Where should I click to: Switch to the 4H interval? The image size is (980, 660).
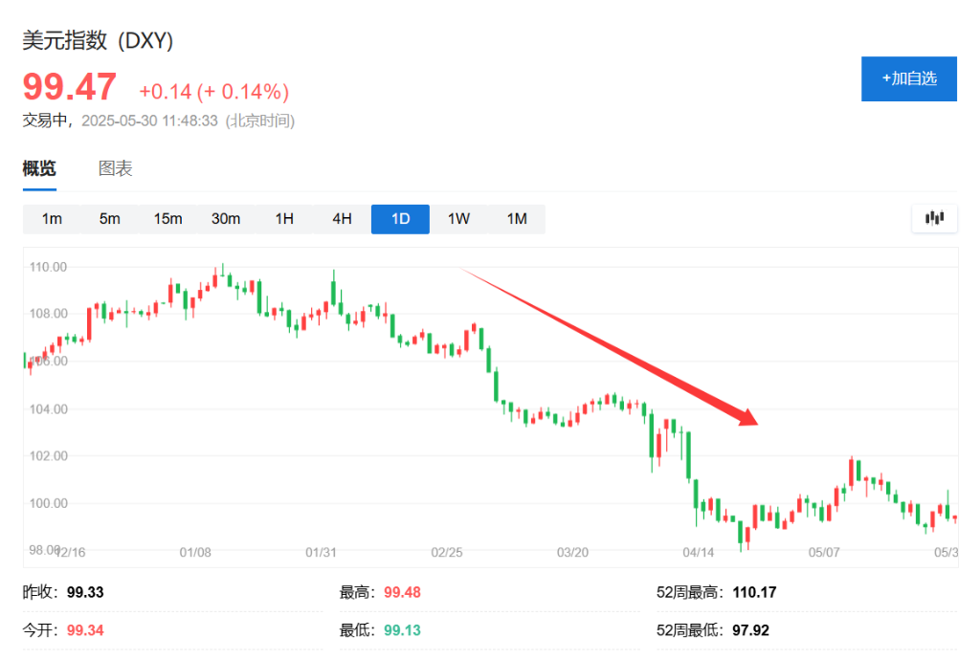tap(342, 218)
